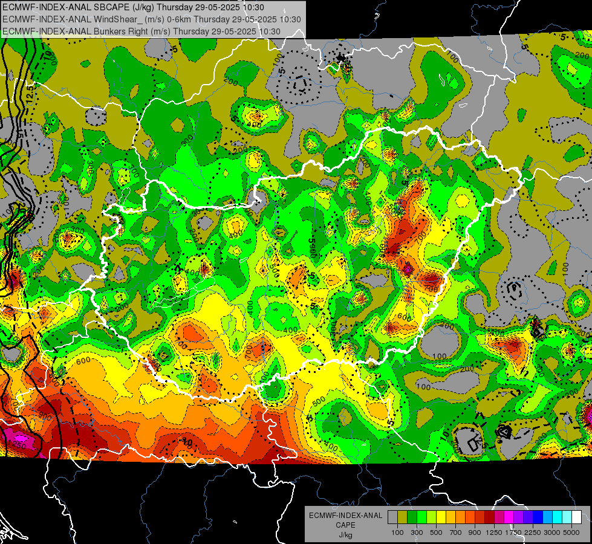Screen dimensions: 592x544
Task: Click the Bunkers Right (m/s) header line
Action: [141, 31]
